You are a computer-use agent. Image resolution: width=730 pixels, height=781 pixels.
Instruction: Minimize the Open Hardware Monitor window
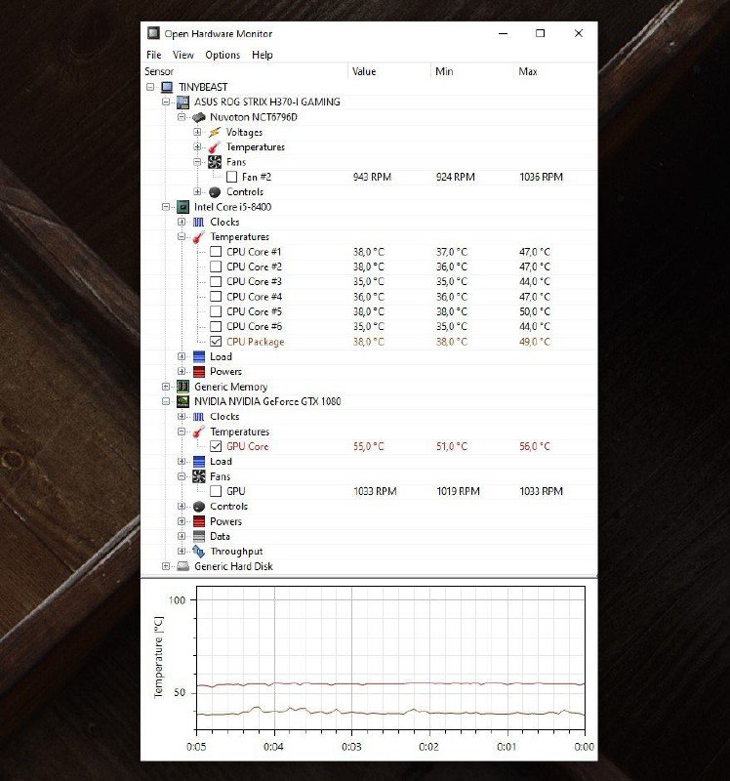click(x=504, y=33)
